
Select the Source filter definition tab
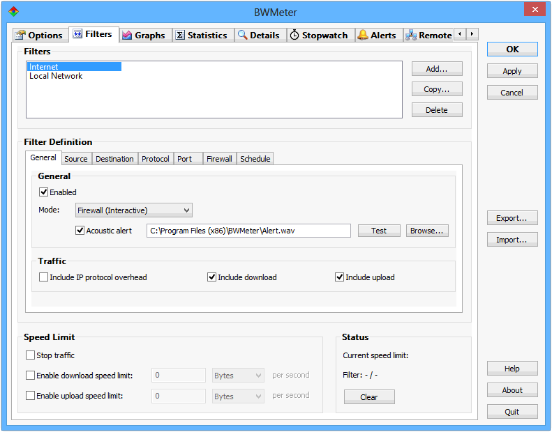coord(76,159)
